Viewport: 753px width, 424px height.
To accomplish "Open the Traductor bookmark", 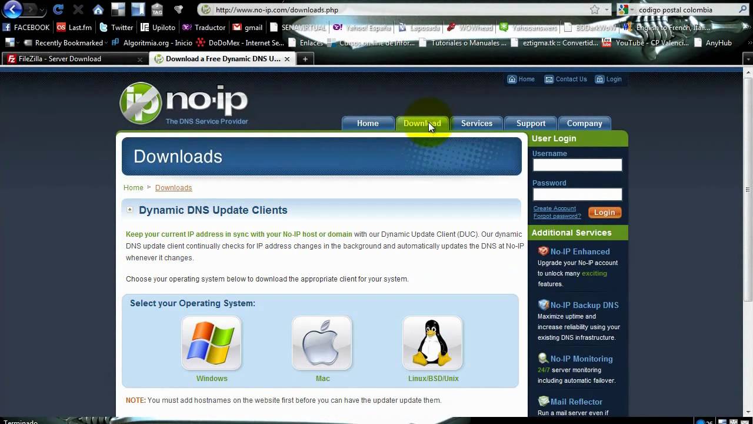I will coord(204,27).
